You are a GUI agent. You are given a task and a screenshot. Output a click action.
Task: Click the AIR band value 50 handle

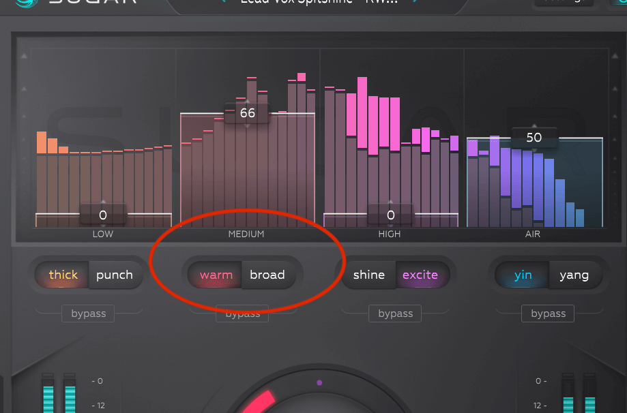[x=534, y=138]
